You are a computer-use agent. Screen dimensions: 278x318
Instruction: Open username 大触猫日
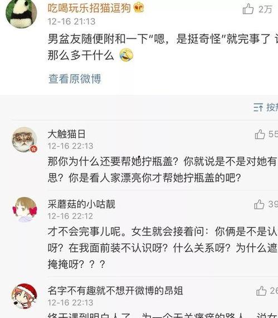66,134
